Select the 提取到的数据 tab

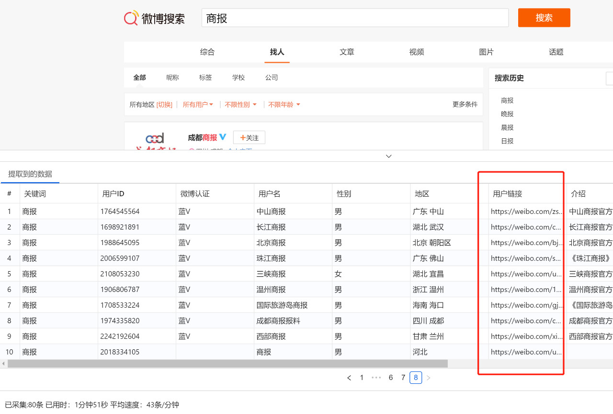[x=30, y=174]
